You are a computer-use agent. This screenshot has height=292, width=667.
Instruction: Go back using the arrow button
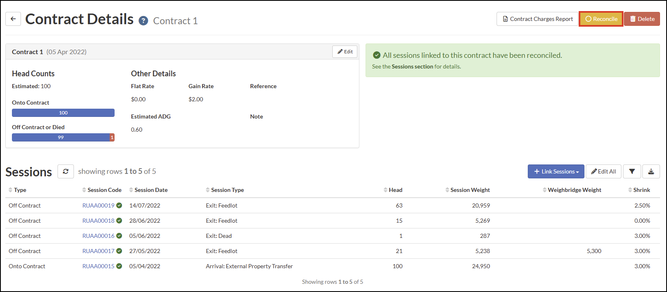(x=13, y=19)
